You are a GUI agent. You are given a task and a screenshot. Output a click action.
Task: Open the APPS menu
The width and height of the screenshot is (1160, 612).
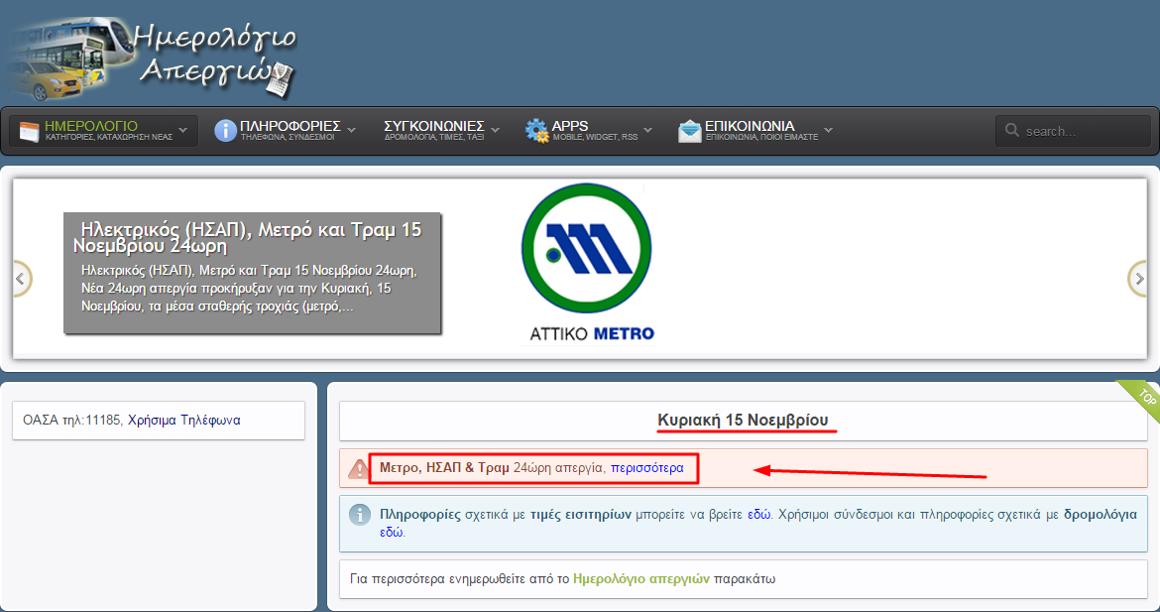point(589,130)
